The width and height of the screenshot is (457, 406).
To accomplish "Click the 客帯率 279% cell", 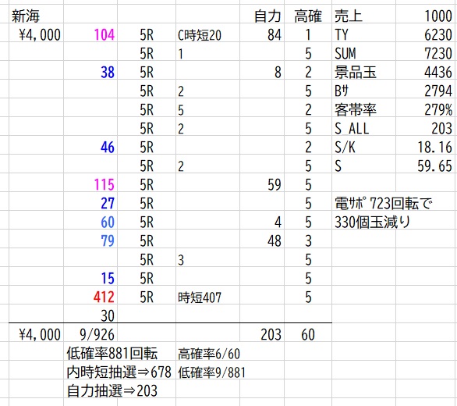I will 426,109.
